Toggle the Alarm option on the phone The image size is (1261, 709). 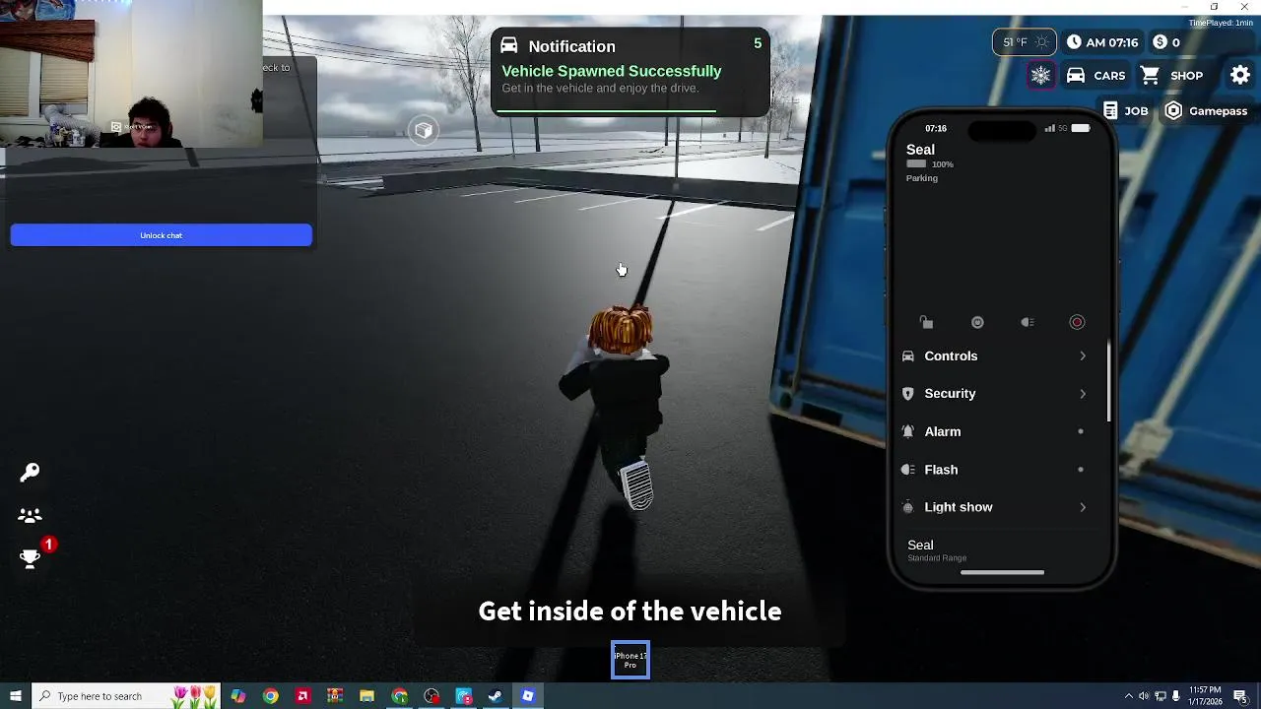(996, 431)
